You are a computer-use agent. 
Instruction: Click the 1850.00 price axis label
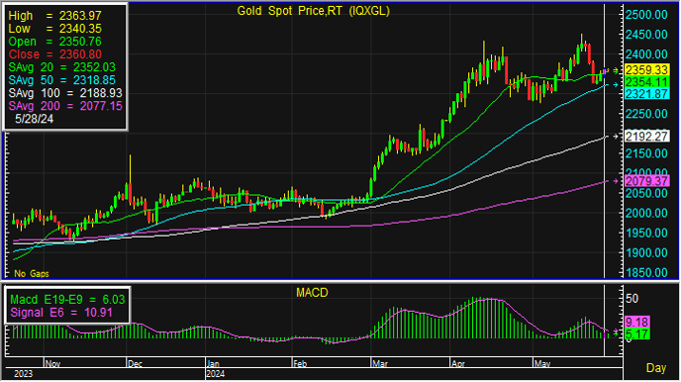pyautogui.click(x=646, y=272)
